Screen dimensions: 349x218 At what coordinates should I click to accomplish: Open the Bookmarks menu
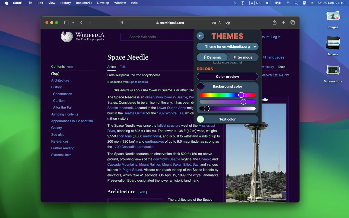coord(84,3)
